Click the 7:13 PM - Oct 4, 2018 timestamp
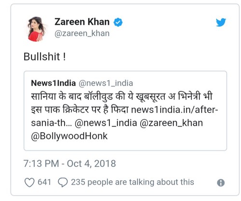 (69, 163)
